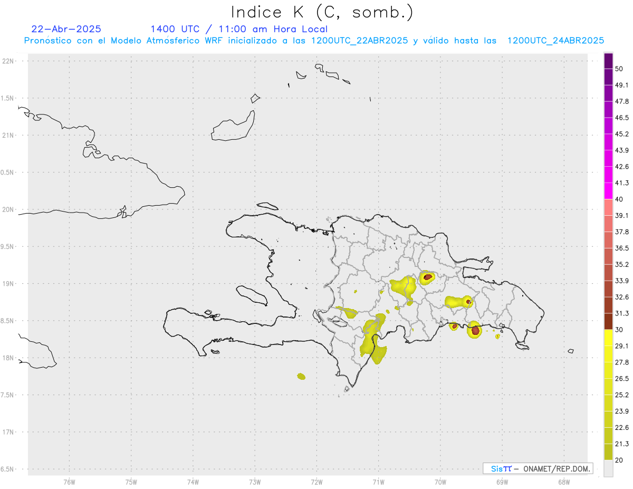This screenshot has height=489, width=633.
Task: Click the 22N latitude label
Action: click(9, 61)
